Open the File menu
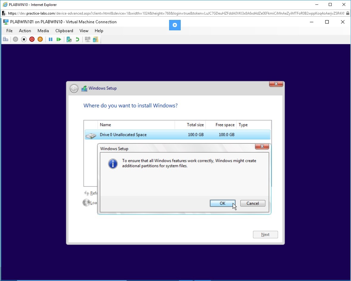 tap(10, 31)
